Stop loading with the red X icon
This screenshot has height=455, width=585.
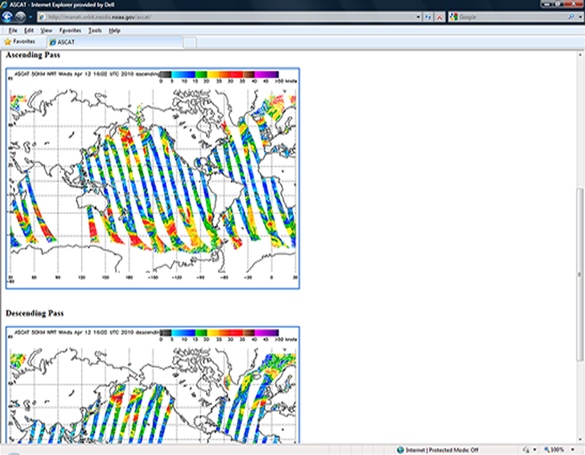coord(441,17)
